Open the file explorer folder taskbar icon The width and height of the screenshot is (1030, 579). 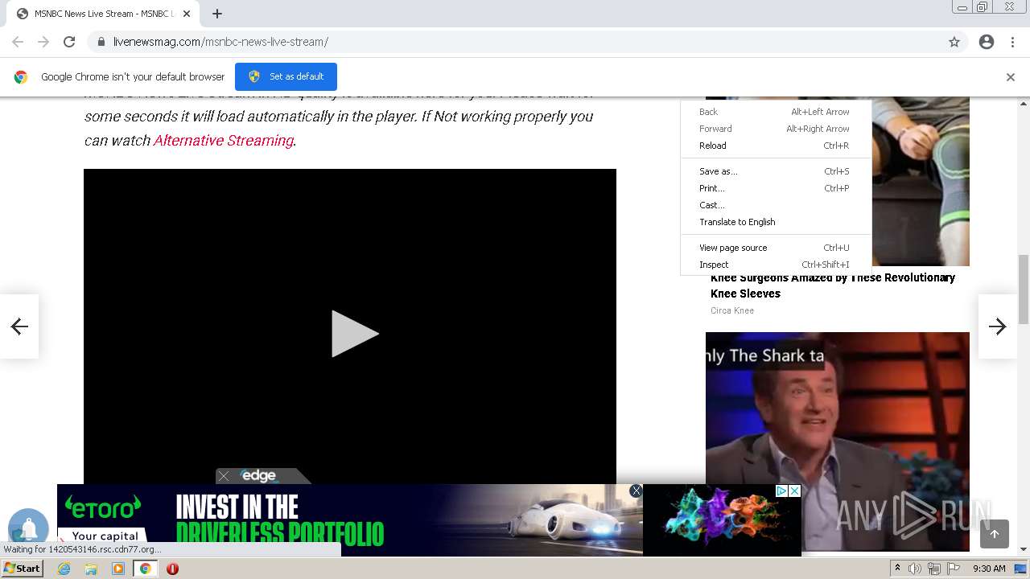point(91,569)
